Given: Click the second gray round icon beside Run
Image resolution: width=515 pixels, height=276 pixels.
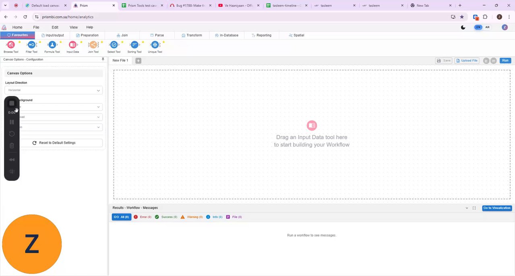Looking at the screenshot, I should 493,61.
